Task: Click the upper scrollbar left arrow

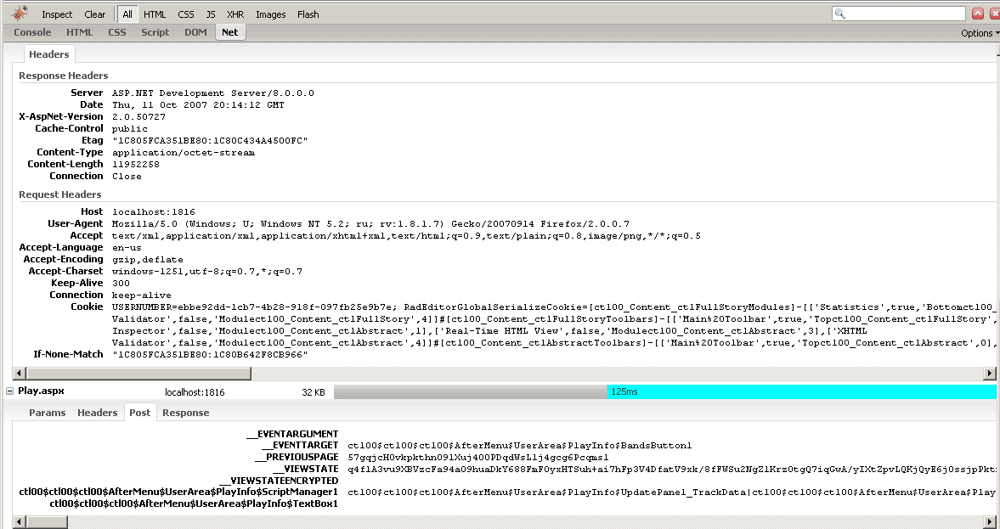Action: coord(19,374)
